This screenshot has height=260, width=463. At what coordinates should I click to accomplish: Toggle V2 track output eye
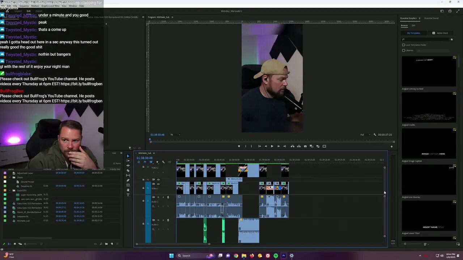[158, 179]
